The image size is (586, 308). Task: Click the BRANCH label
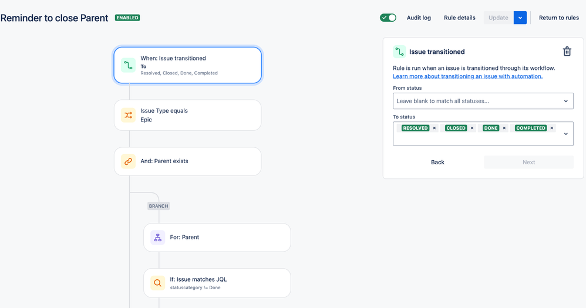159,206
